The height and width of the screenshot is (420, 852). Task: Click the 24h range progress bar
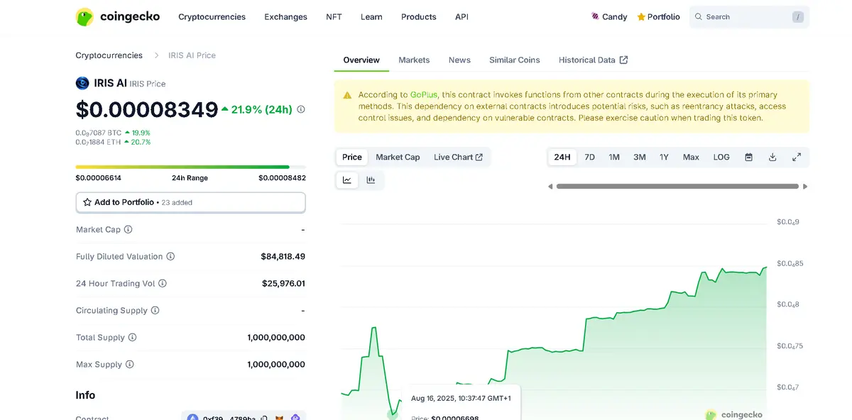[x=191, y=167]
